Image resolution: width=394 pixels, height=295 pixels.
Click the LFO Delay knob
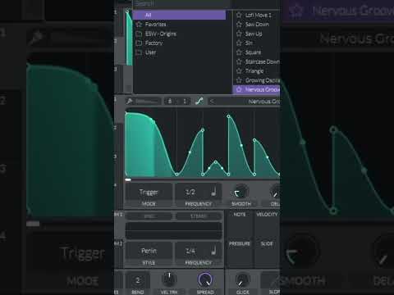click(x=275, y=192)
